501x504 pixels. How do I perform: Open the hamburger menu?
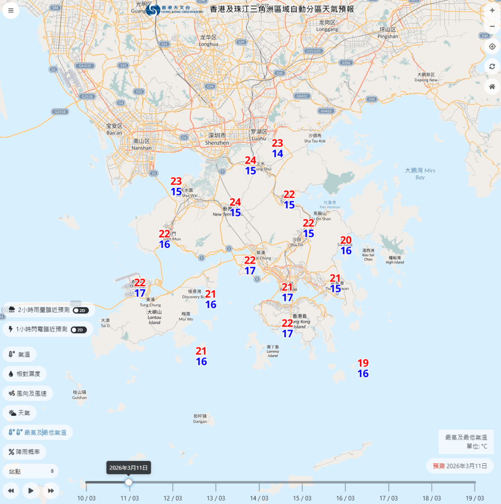pos(10,10)
